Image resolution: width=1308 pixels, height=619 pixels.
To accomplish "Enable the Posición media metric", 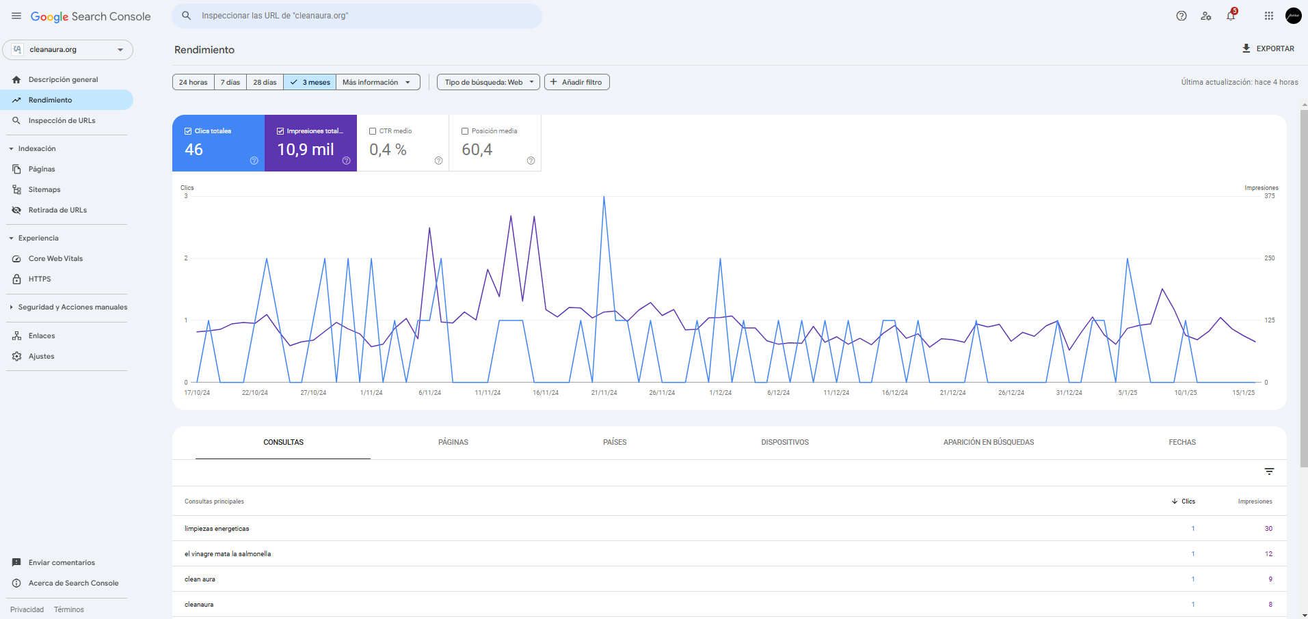I will click(x=465, y=131).
